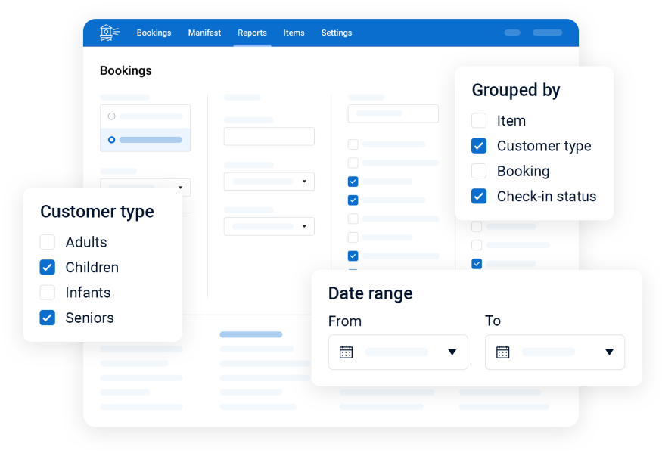Open the calendar picker in the From field
Viewport: 662px width, 453px height.
[347, 352]
